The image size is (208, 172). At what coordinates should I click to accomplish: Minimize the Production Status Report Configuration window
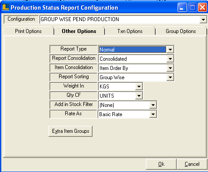pyautogui.click(x=182, y=7)
